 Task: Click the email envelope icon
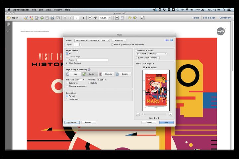(x=58, y=18)
